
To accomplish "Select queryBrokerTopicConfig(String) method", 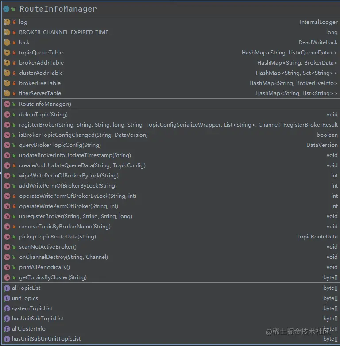I will click(x=60, y=145).
